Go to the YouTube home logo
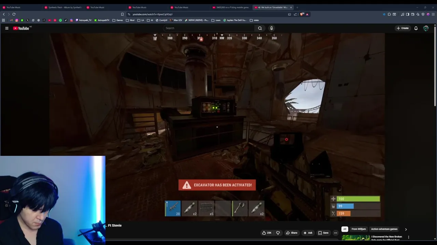Viewport: 437px width, 245px height. point(21,28)
